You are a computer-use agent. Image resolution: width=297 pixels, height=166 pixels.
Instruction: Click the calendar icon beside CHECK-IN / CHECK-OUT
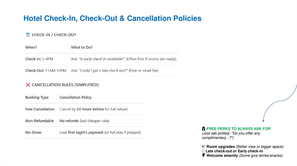28,35
